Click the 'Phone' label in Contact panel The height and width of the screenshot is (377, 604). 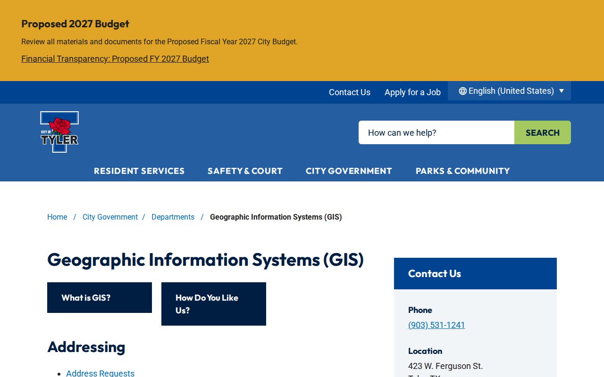click(x=420, y=310)
